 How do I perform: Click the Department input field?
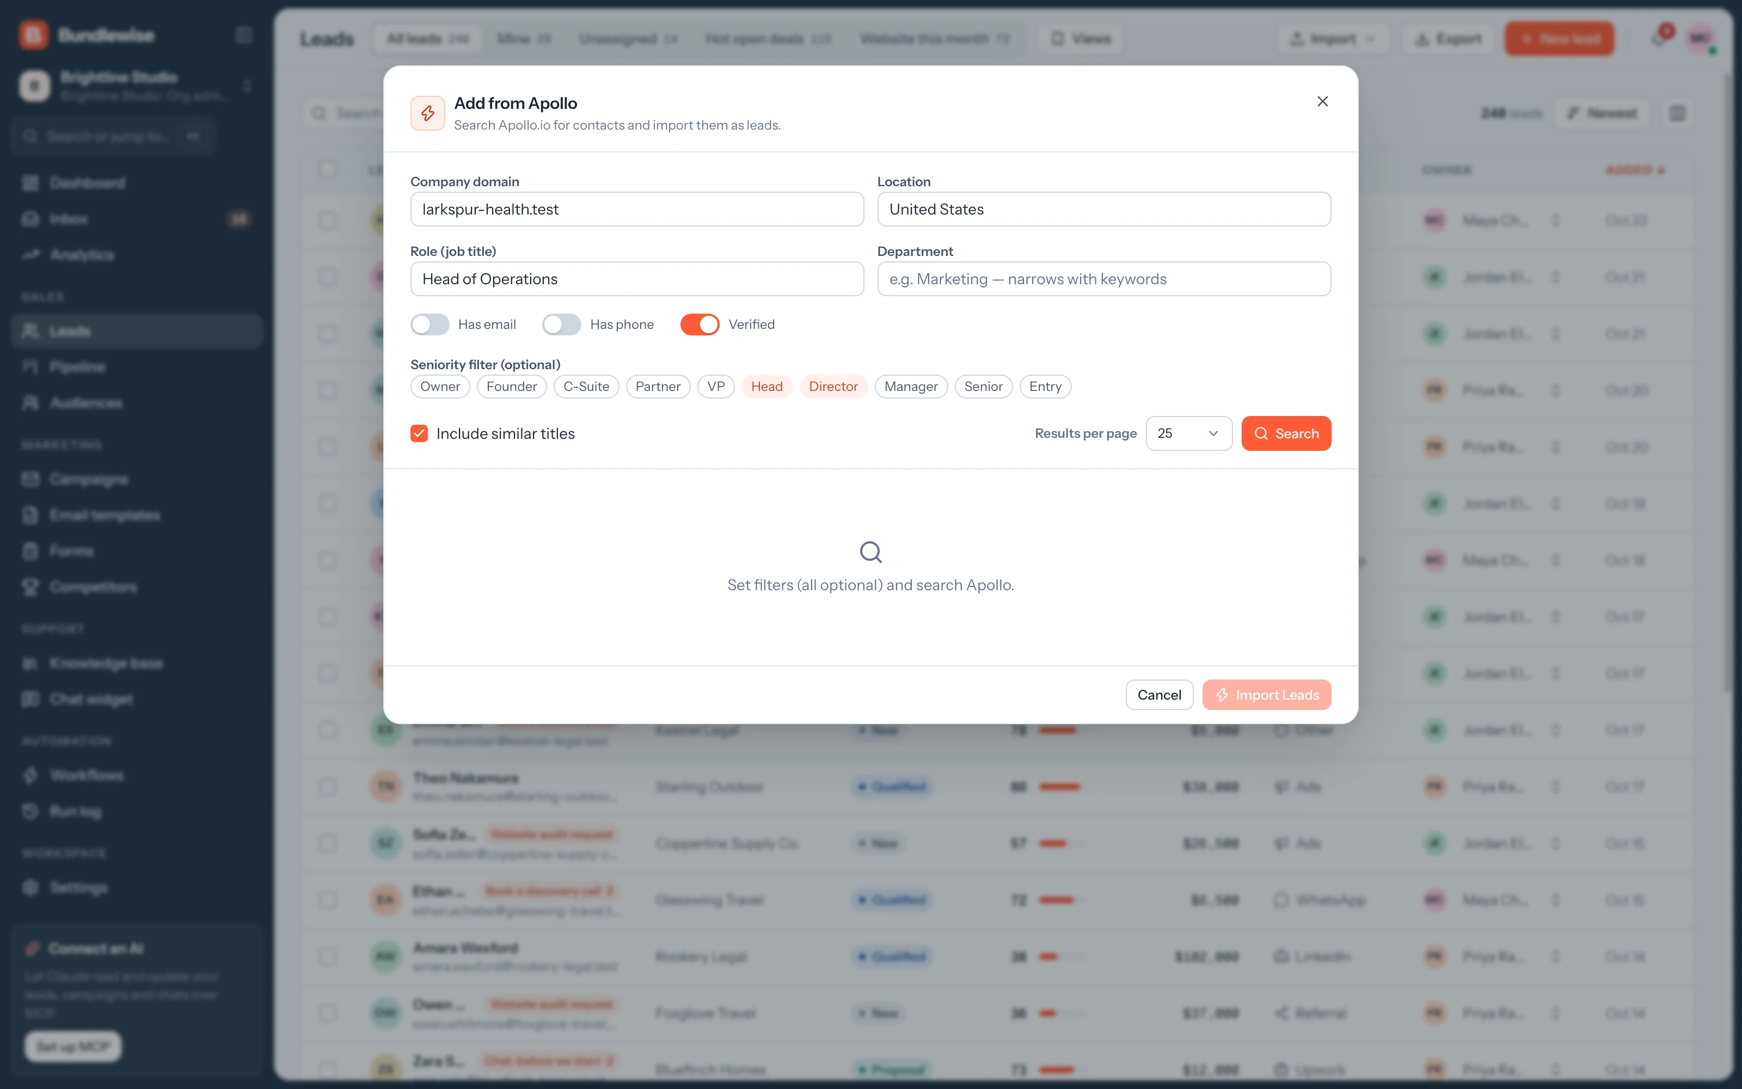tap(1103, 279)
